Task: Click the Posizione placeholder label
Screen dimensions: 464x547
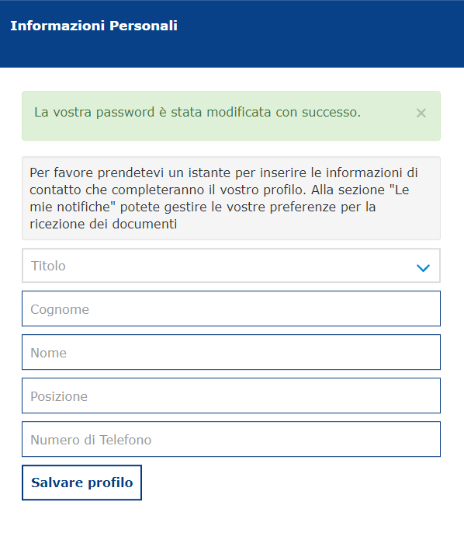Action: point(59,396)
